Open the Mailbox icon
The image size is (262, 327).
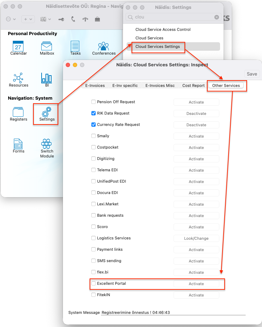47,46
